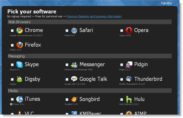The height and width of the screenshot is (118, 183).
Task: Click the Songbird label text
Action: click(90, 99)
